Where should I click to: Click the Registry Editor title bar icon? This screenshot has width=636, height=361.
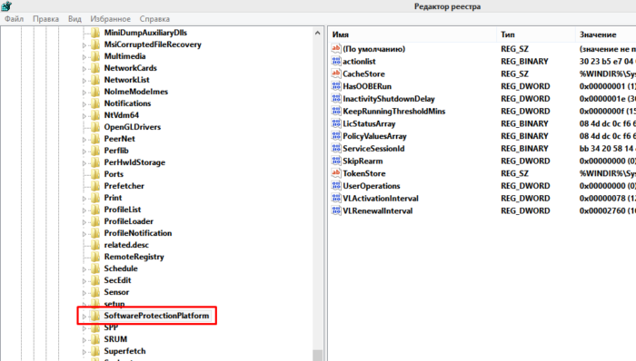coord(6,6)
